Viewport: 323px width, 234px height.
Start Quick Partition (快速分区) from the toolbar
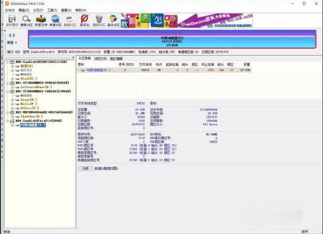point(56,21)
